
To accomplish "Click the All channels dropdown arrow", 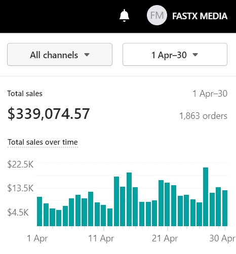I will click(x=87, y=55).
